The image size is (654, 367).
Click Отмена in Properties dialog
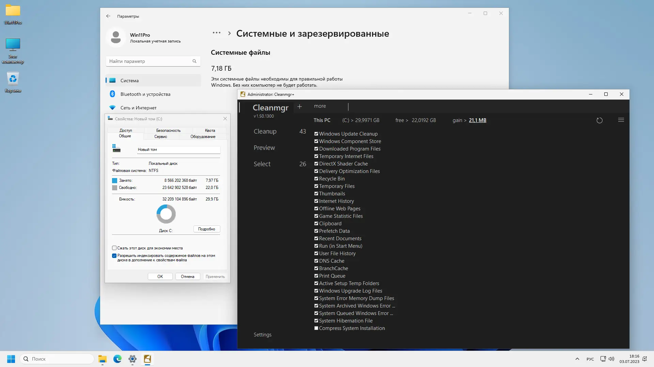(188, 277)
